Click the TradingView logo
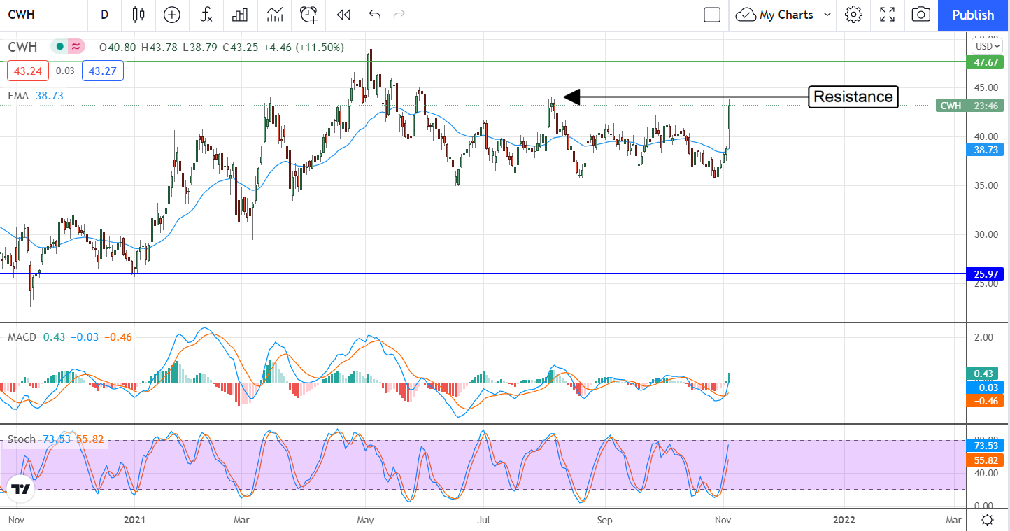Viewport: 1010px width, 531px height. (20, 488)
